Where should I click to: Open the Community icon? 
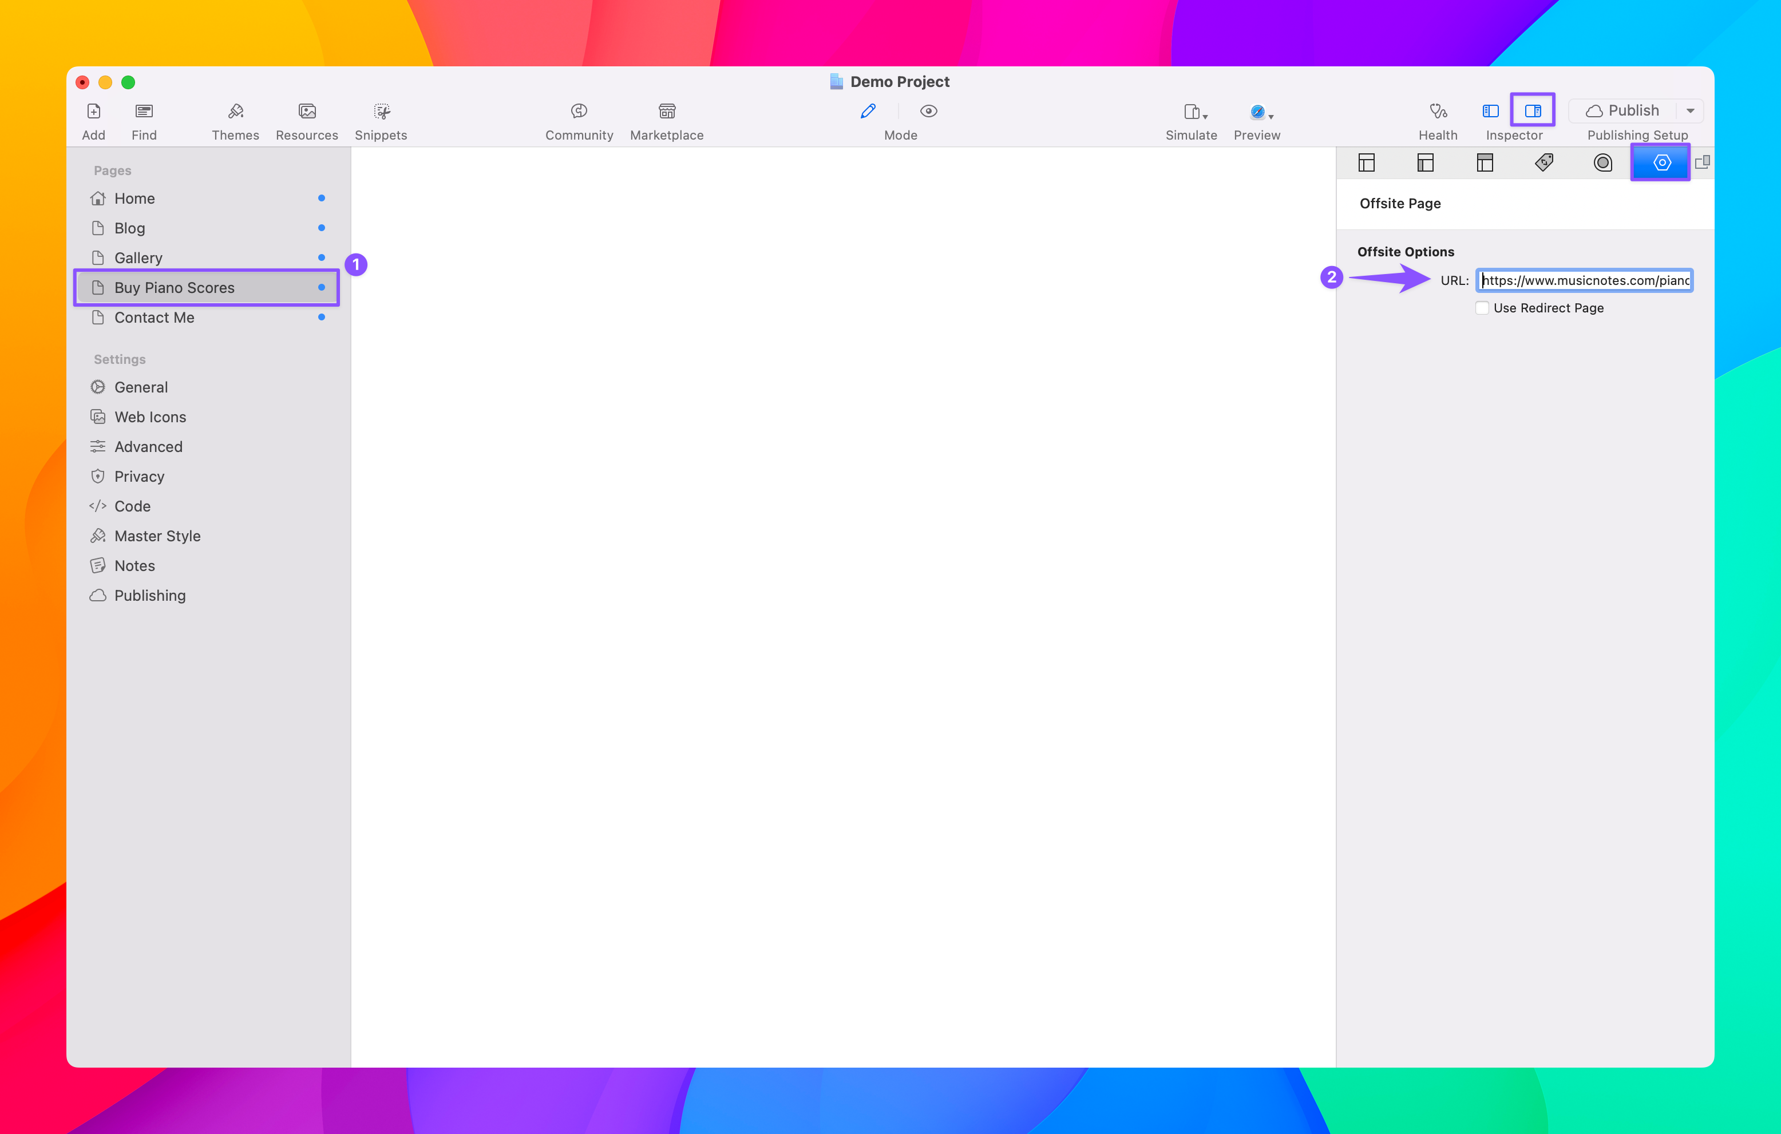coord(579,112)
